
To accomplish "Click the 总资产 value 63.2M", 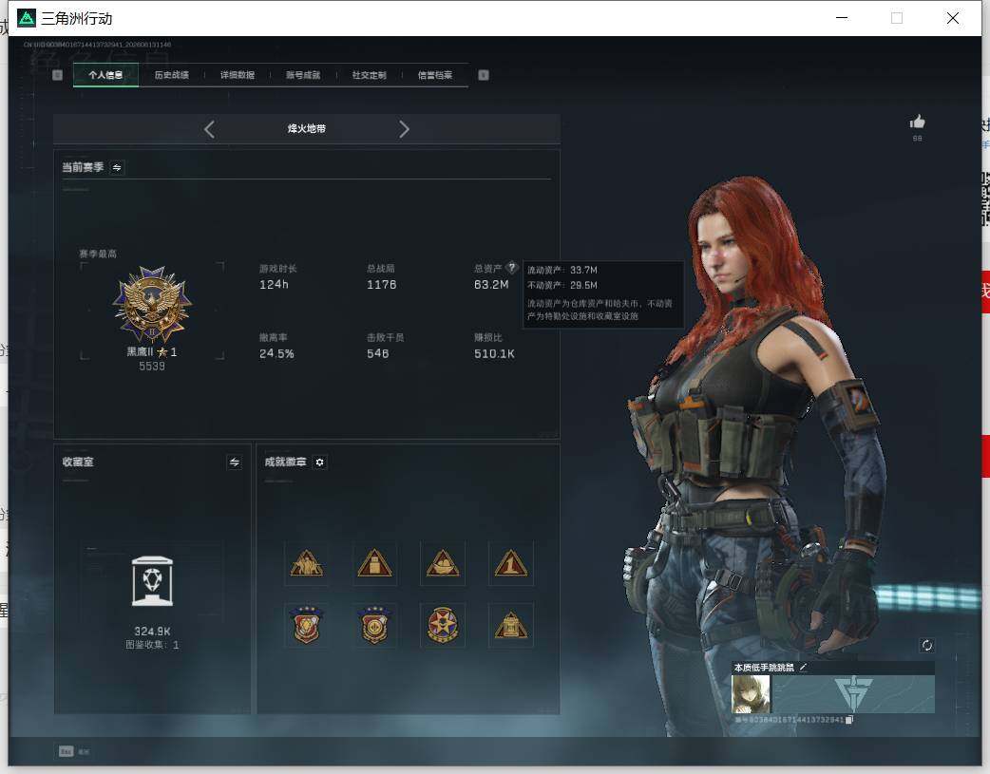I will coord(491,285).
